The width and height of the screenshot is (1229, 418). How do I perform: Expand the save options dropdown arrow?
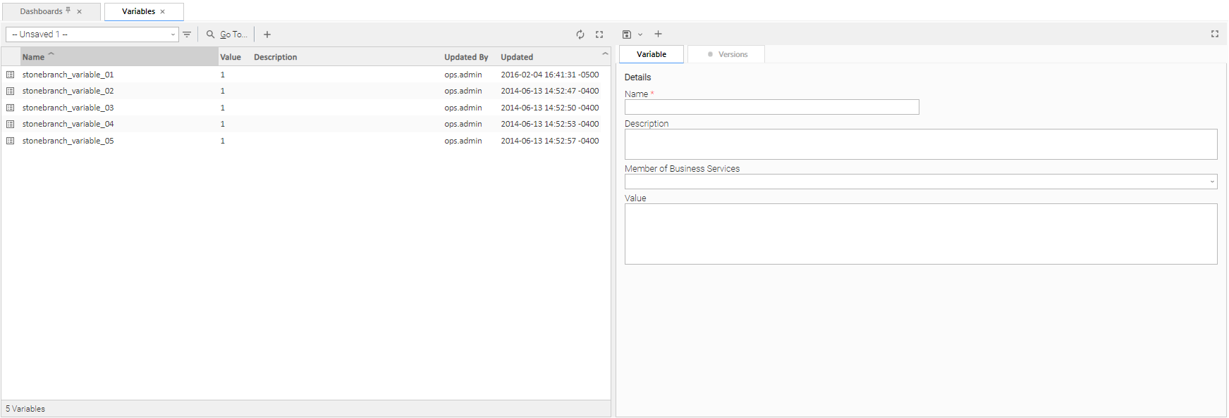pos(640,34)
